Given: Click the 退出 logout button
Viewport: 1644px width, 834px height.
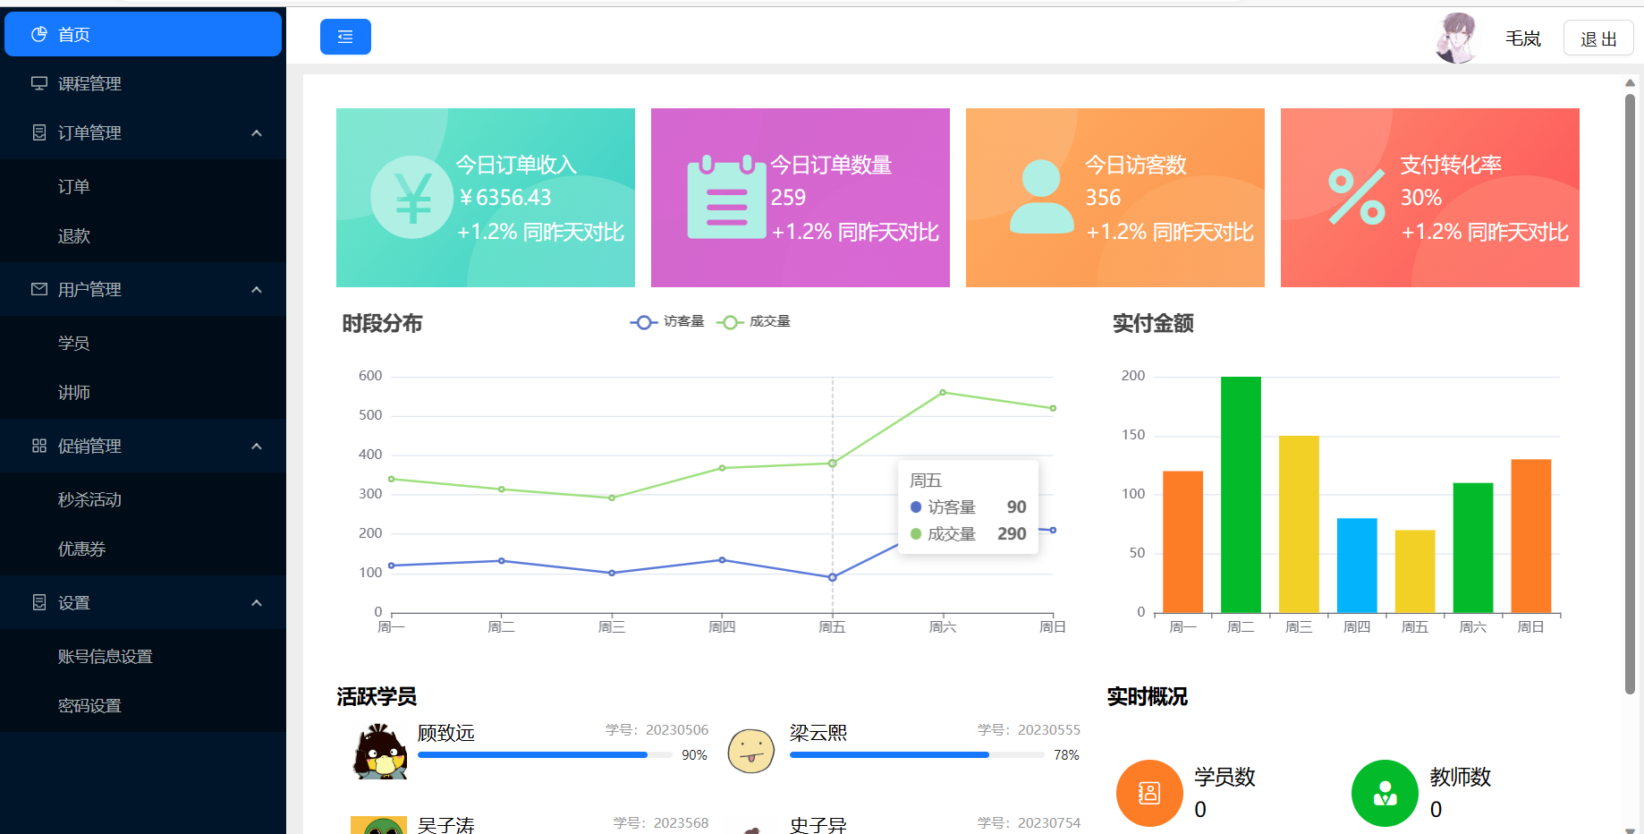Looking at the screenshot, I should point(1598,38).
